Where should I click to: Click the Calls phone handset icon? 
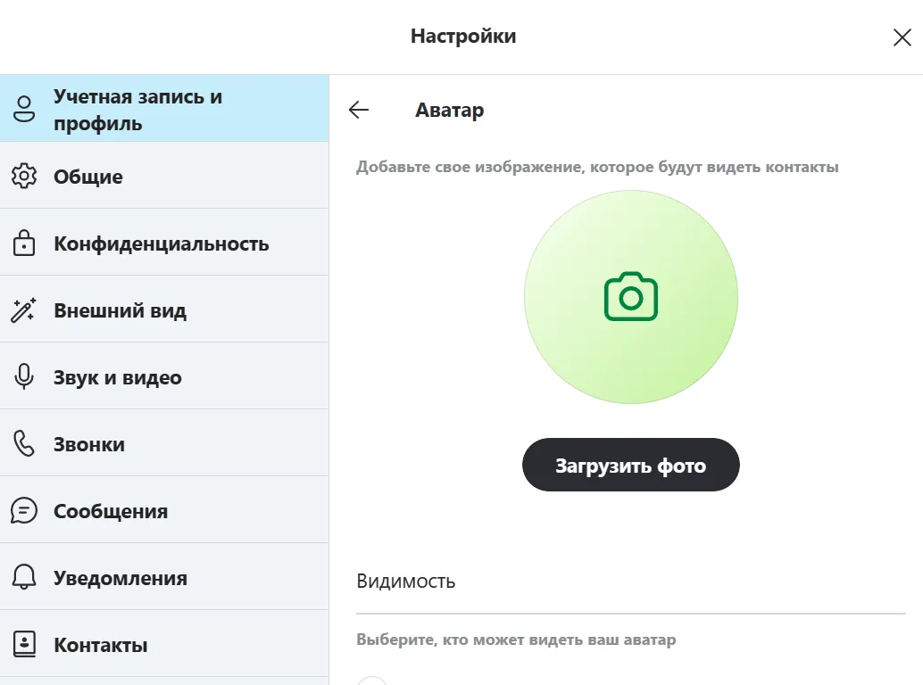pos(24,443)
